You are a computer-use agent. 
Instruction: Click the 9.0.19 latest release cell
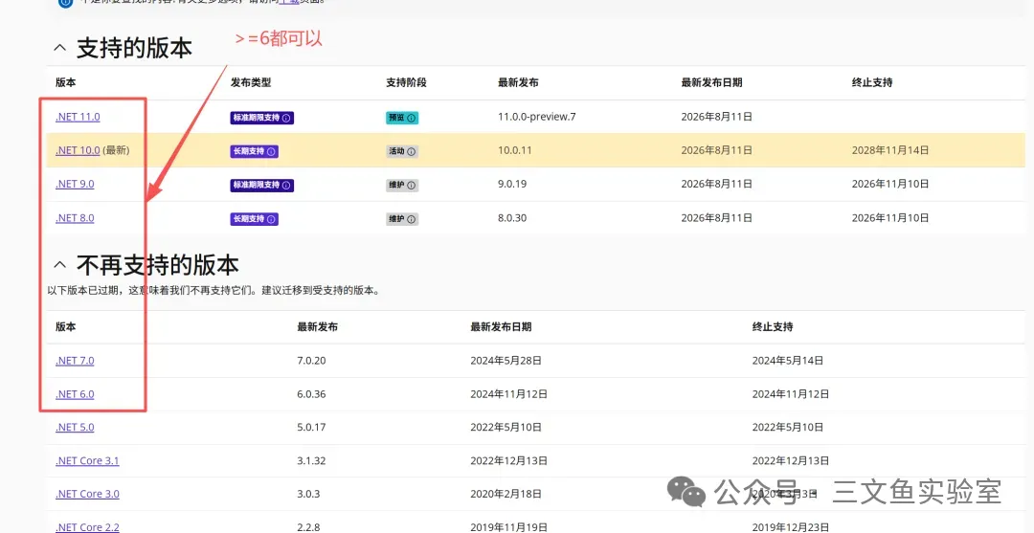coord(511,184)
